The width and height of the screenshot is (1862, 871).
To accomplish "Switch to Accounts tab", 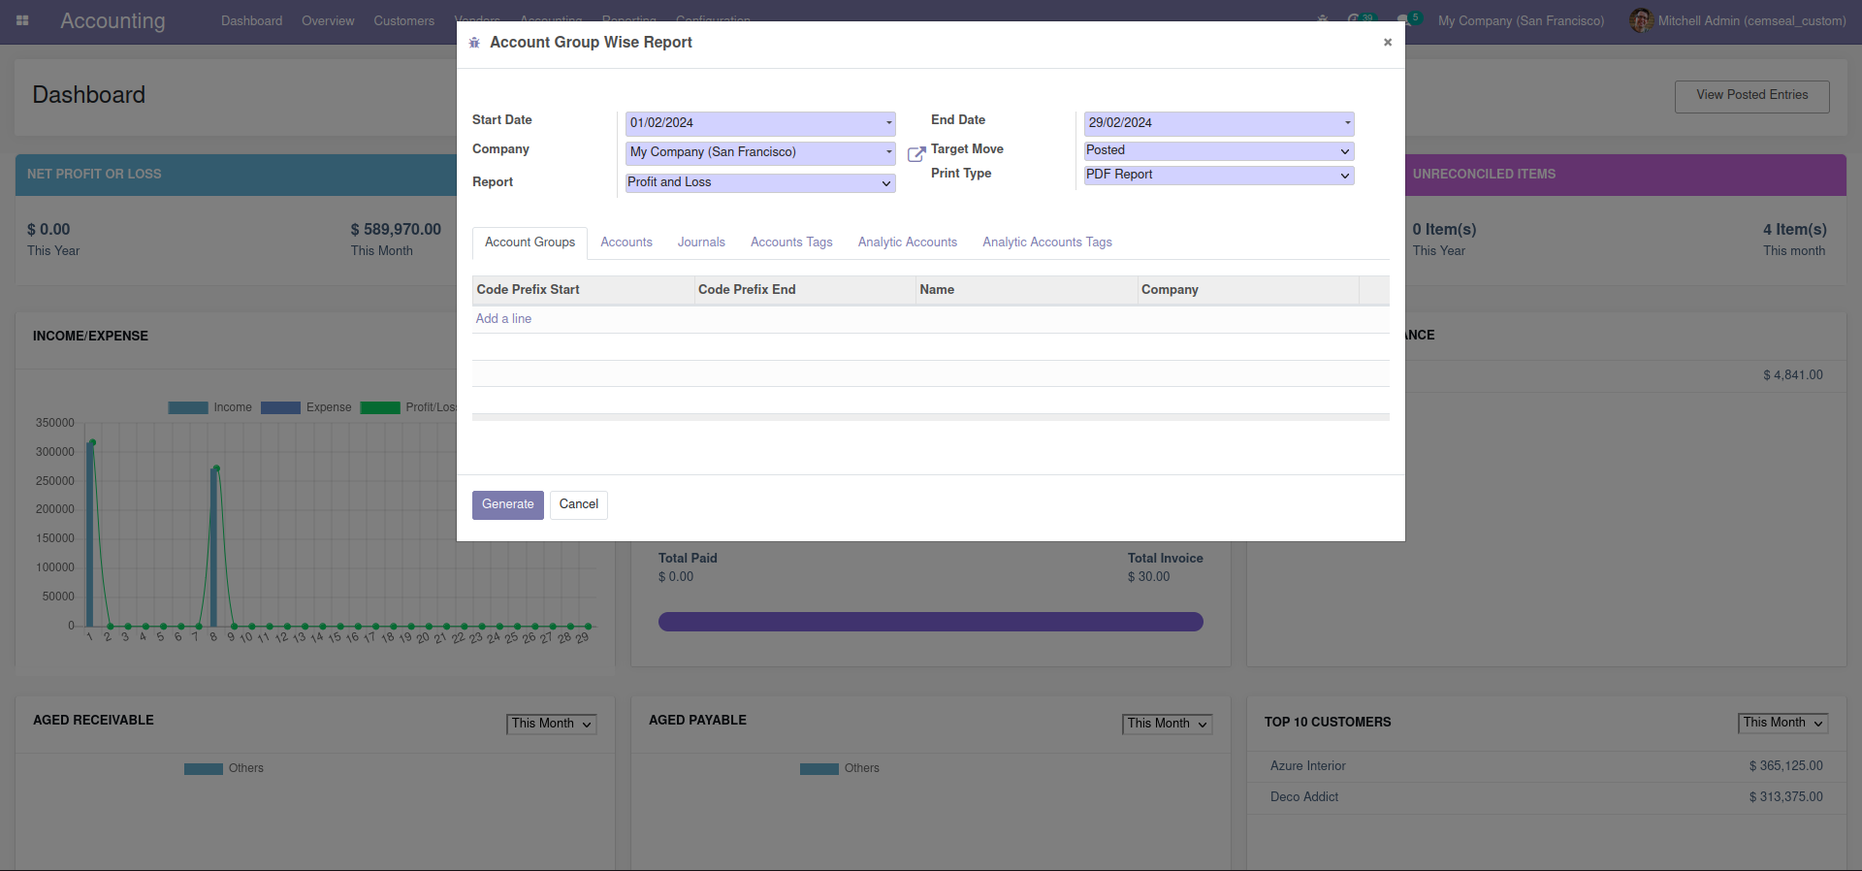I will 626,242.
